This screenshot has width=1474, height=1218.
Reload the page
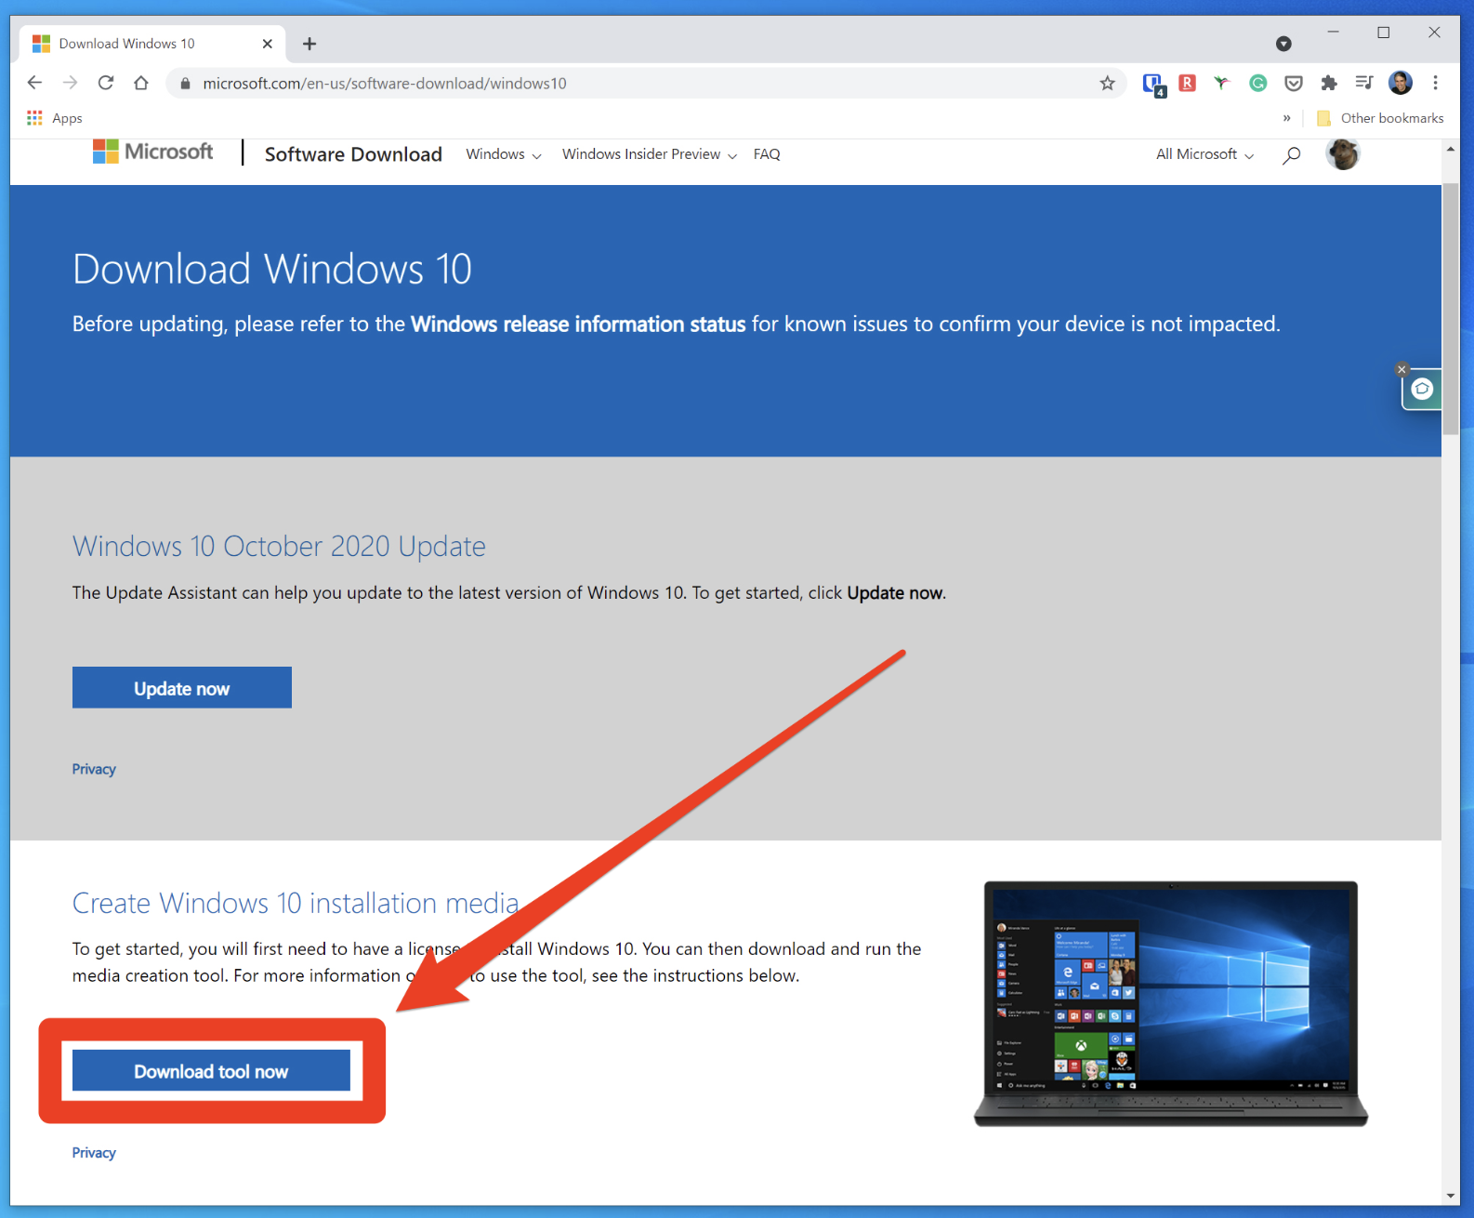coord(106,83)
